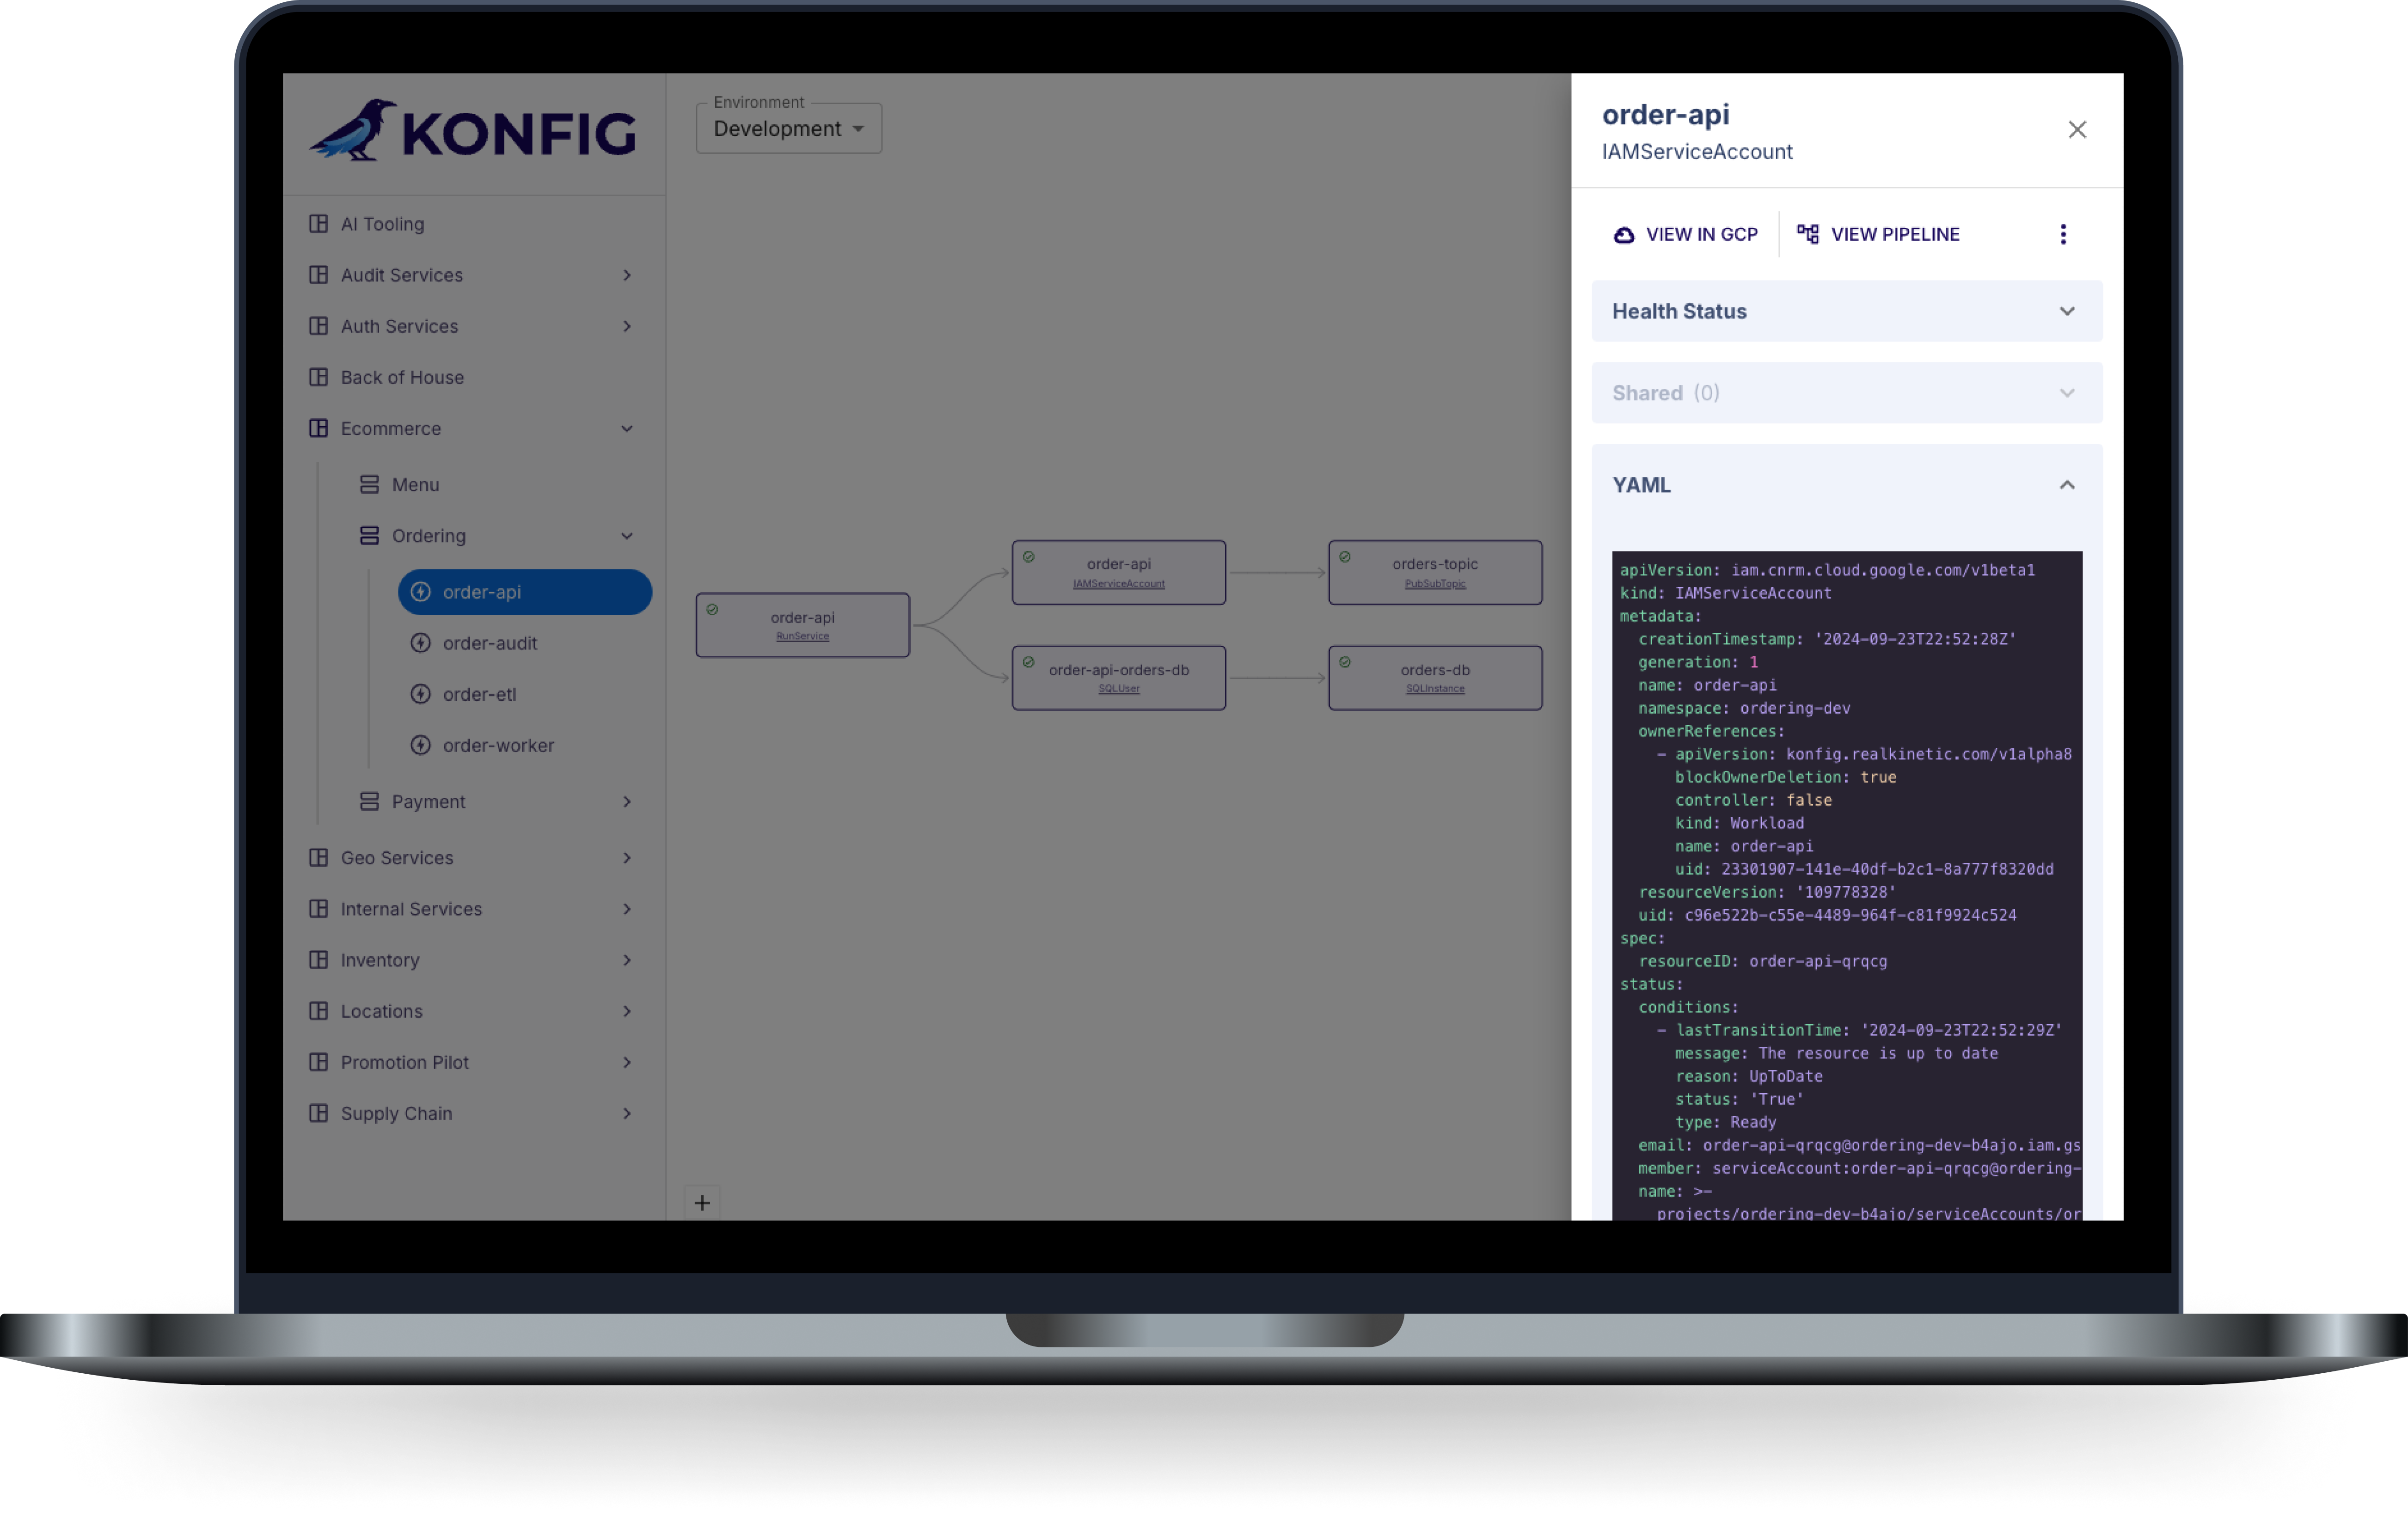
Task: Click the order-worker workload icon
Action: tap(421, 745)
